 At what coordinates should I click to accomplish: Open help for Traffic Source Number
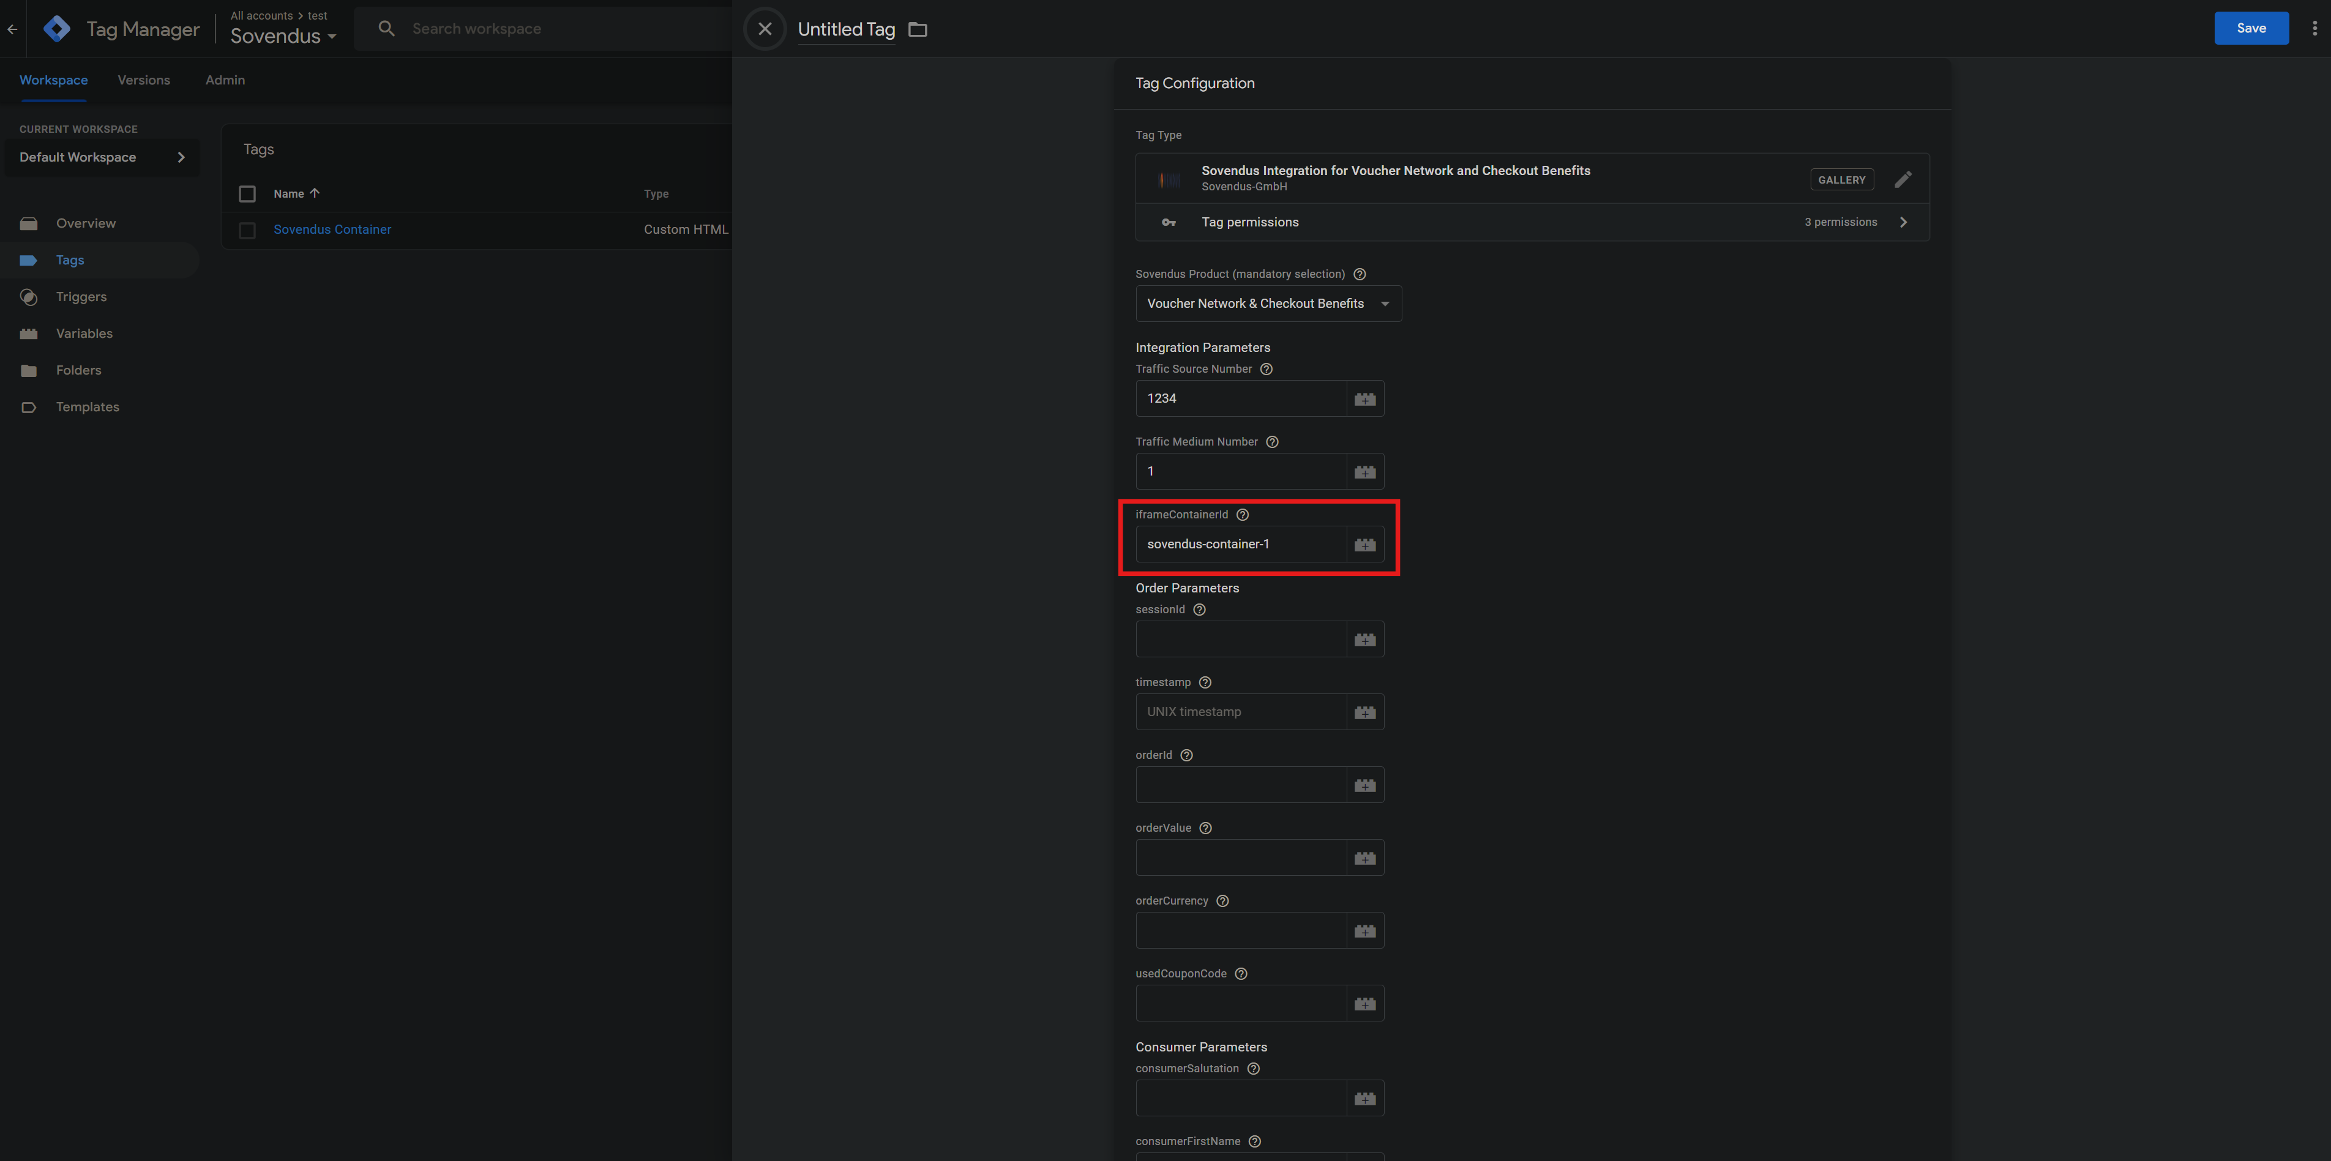pyautogui.click(x=1266, y=369)
